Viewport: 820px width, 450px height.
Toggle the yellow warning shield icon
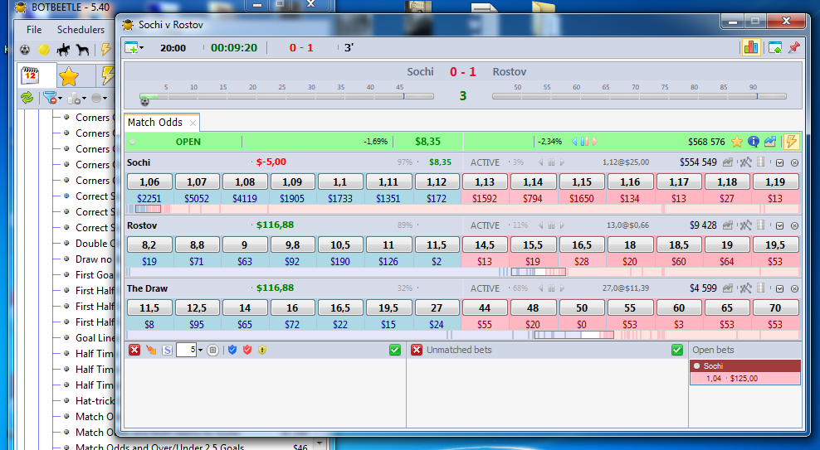pos(262,350)
